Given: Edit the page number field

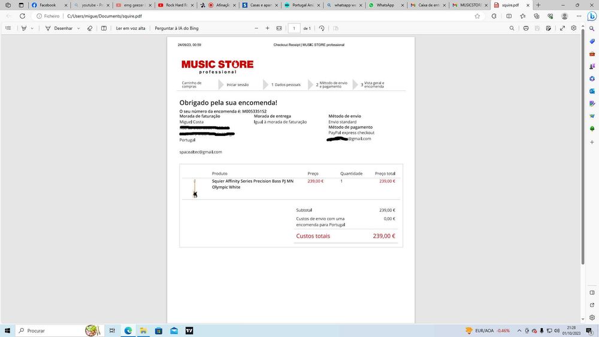Looking at the screenshot, I should [294, 28].
